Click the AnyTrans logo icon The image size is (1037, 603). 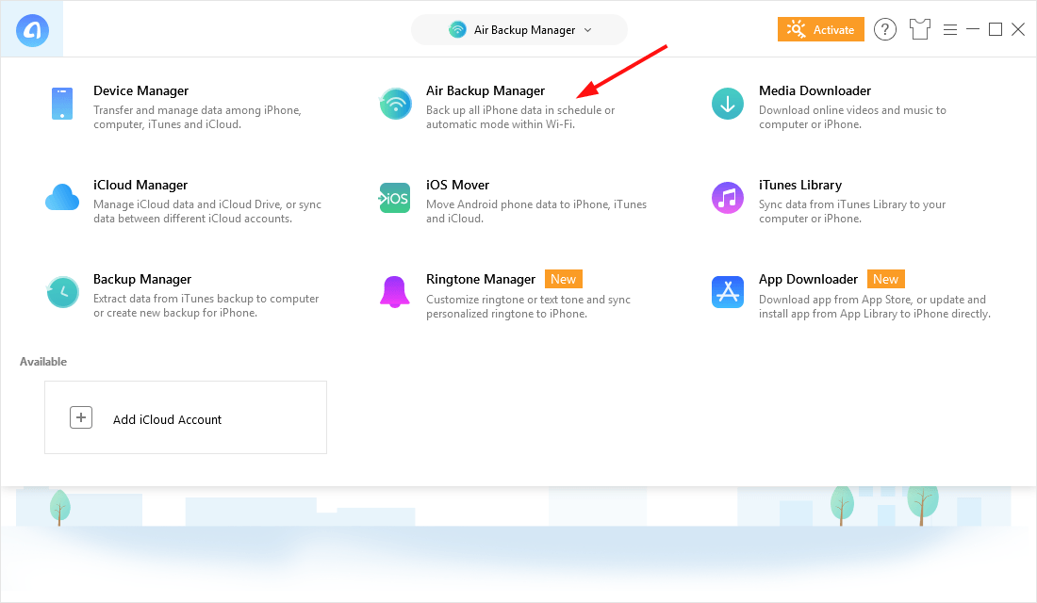32,30
